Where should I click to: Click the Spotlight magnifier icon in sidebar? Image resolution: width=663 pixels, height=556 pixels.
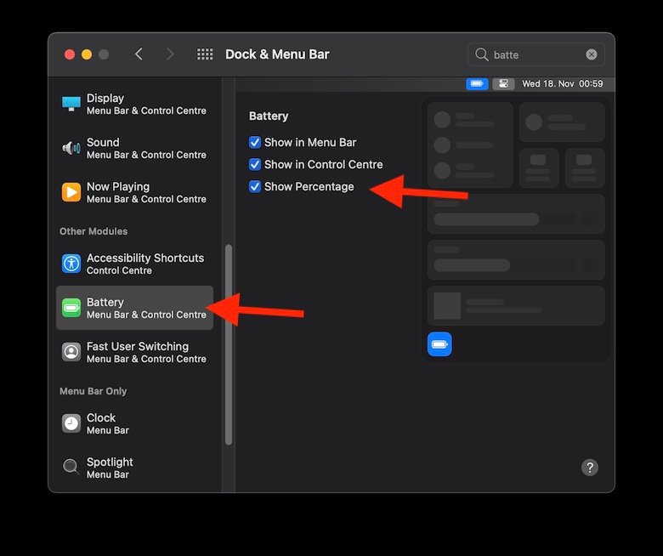71,468
